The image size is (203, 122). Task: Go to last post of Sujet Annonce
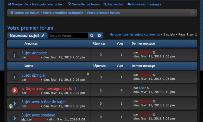154,53
